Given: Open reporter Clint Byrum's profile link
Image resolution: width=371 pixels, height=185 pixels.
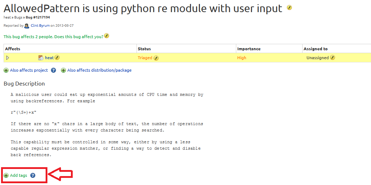Looking at the screenshot, I should click(x=40, y=26).
